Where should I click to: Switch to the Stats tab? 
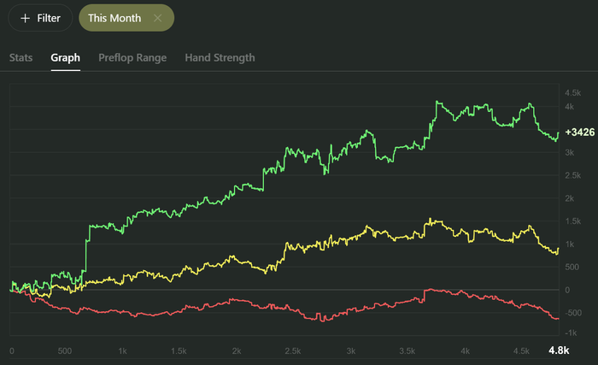(x=21, y=57)
